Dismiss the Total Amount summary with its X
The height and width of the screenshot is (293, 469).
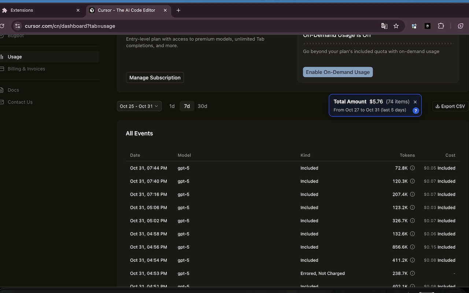(415, 102)
